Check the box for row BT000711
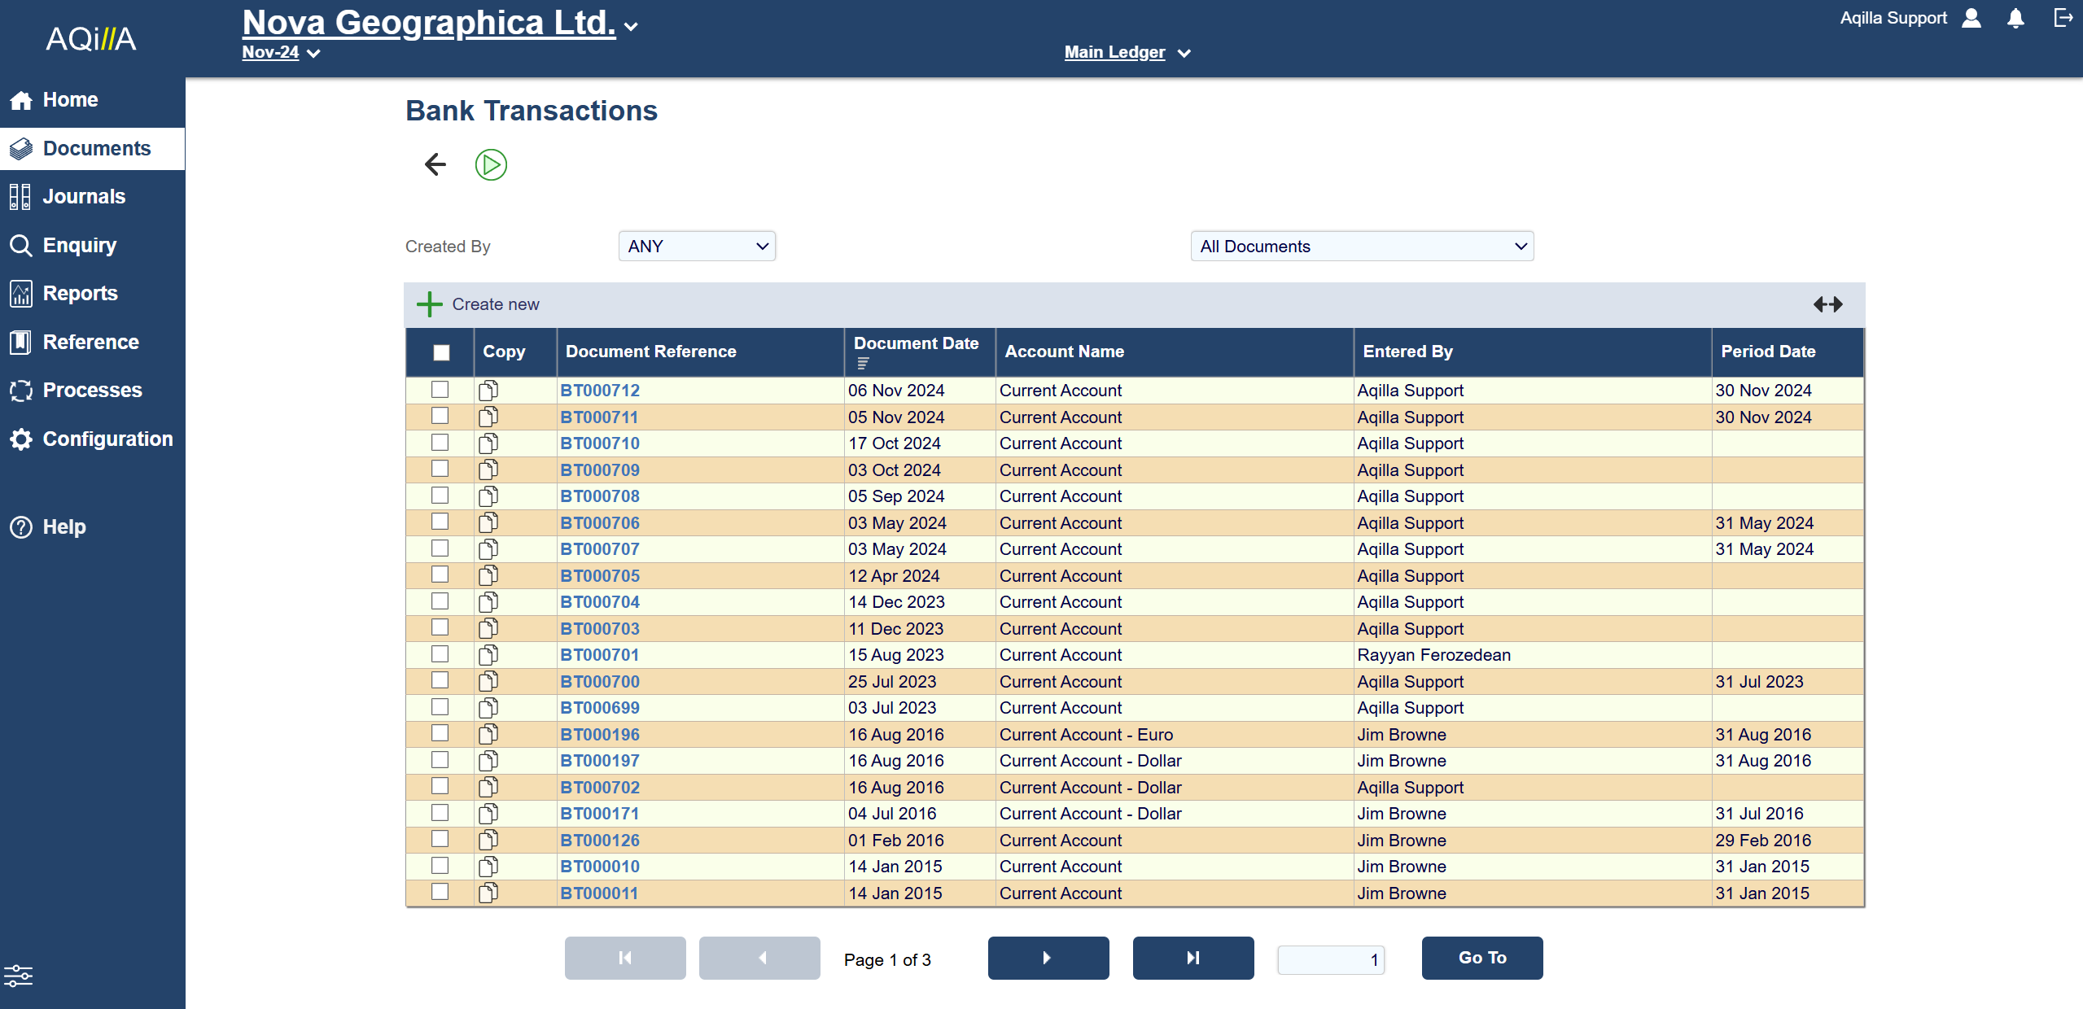 click(x=440, y=417)
